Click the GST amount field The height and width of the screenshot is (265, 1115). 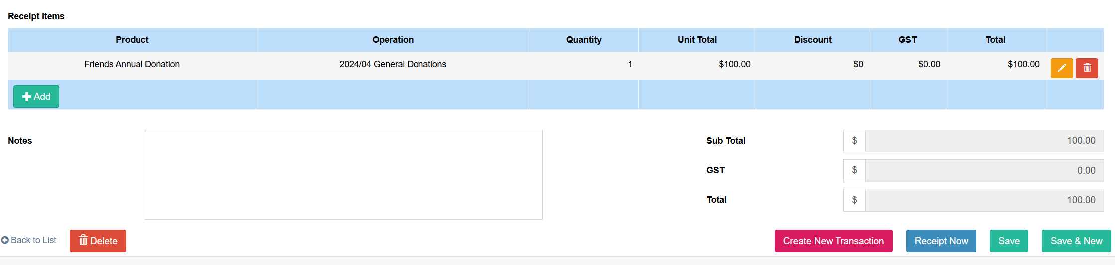tap(984, 170)
